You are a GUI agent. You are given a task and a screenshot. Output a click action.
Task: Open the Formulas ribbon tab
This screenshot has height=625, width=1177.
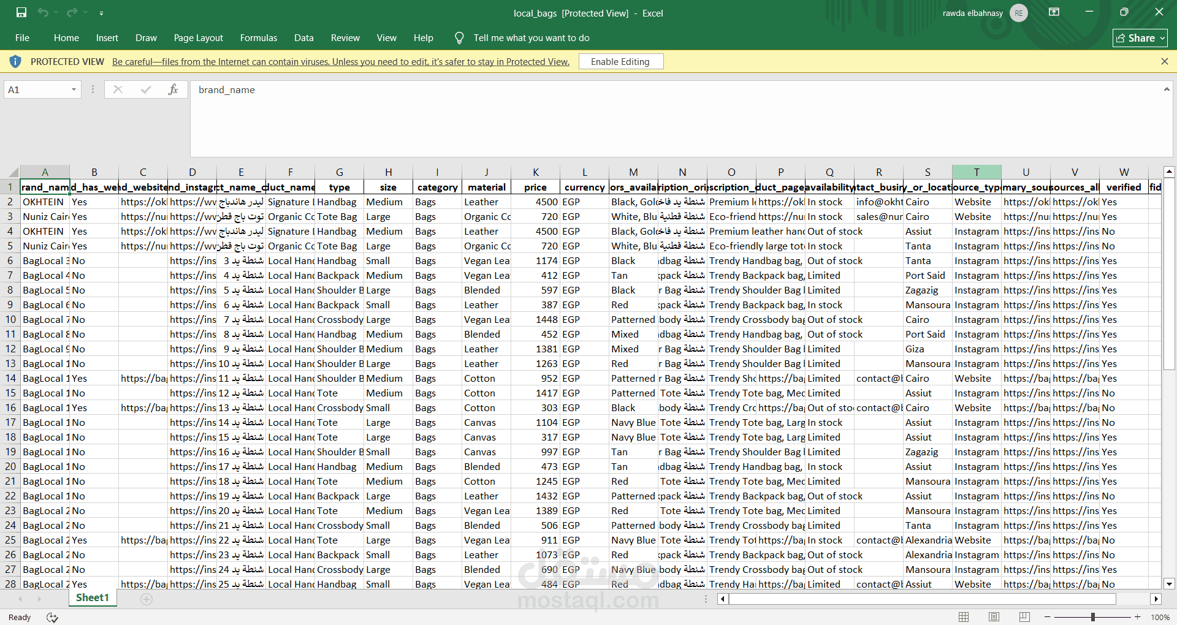258,38
